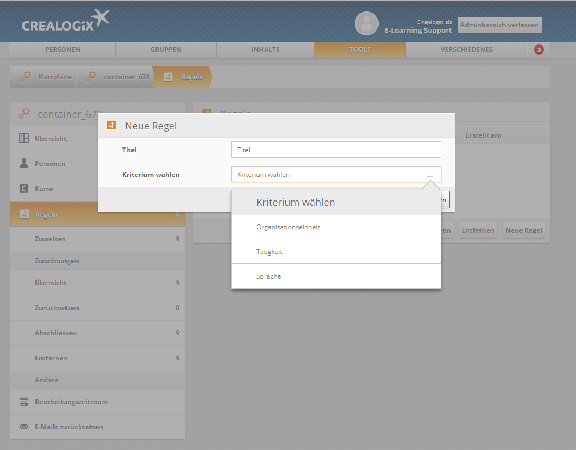Click the user avatar icon
Screen dimensions: 576x450
coord(366,23)
